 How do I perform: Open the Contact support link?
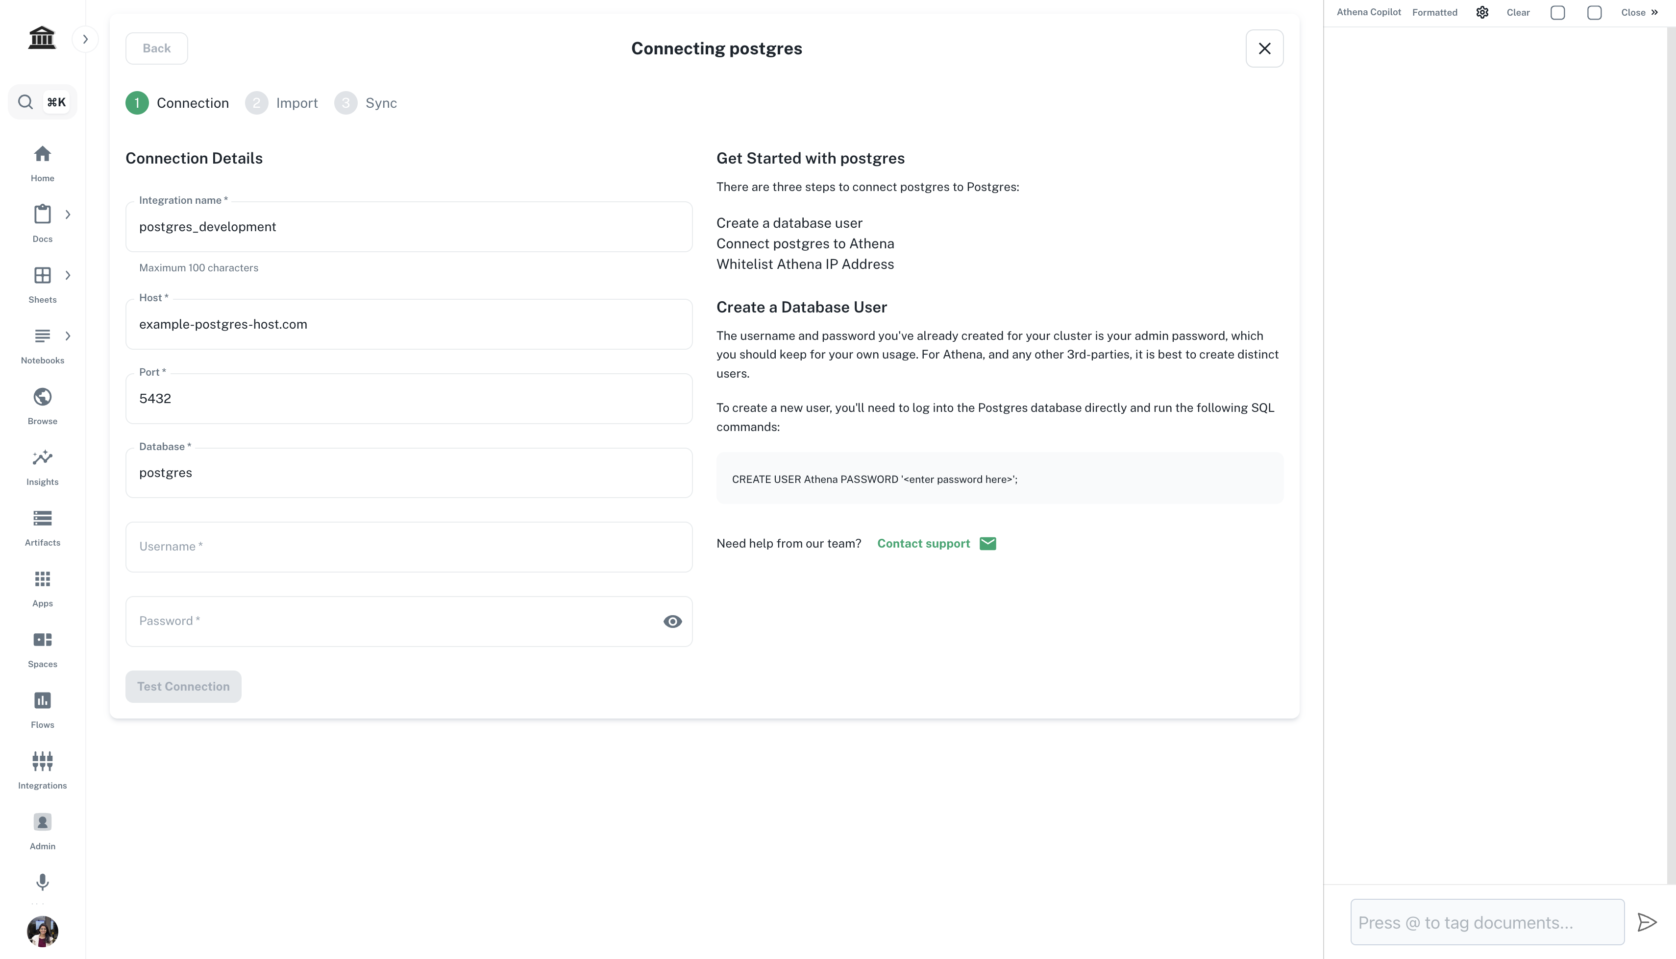click(x=923, y=543)
